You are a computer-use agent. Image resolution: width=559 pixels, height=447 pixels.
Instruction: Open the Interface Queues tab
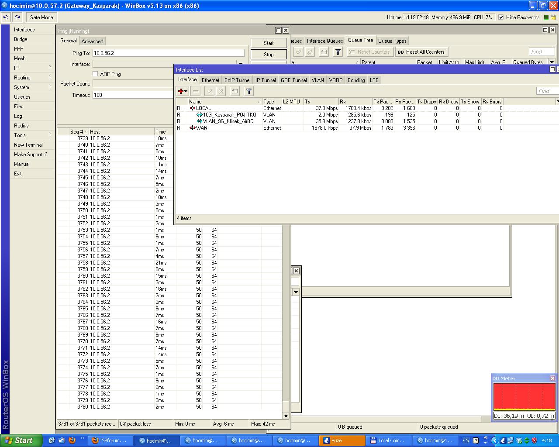(x=325, y=41)
